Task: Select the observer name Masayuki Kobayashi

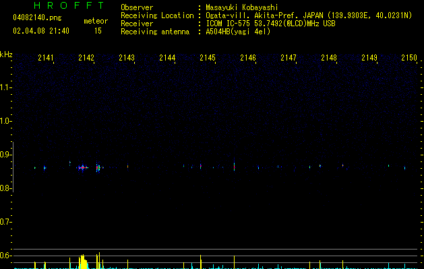Action: 242,7
